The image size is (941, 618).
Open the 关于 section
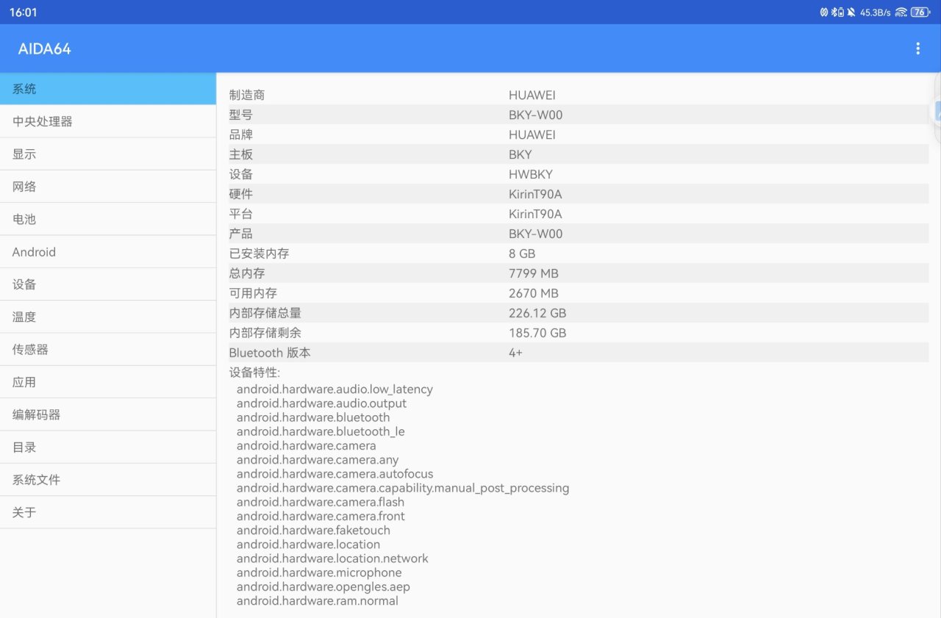pos(108,512)
